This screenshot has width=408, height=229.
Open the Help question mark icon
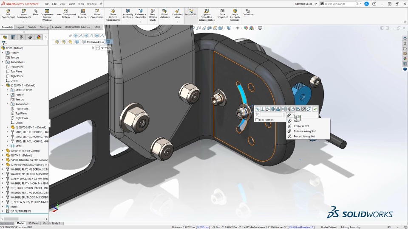374,4
